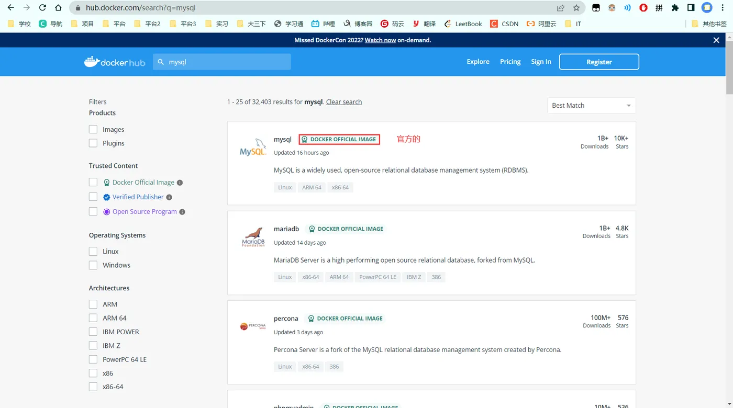Check the PowerPC 64 LE architecture box
Viewport: 733px width, 408px height.
tap(93, 359)
